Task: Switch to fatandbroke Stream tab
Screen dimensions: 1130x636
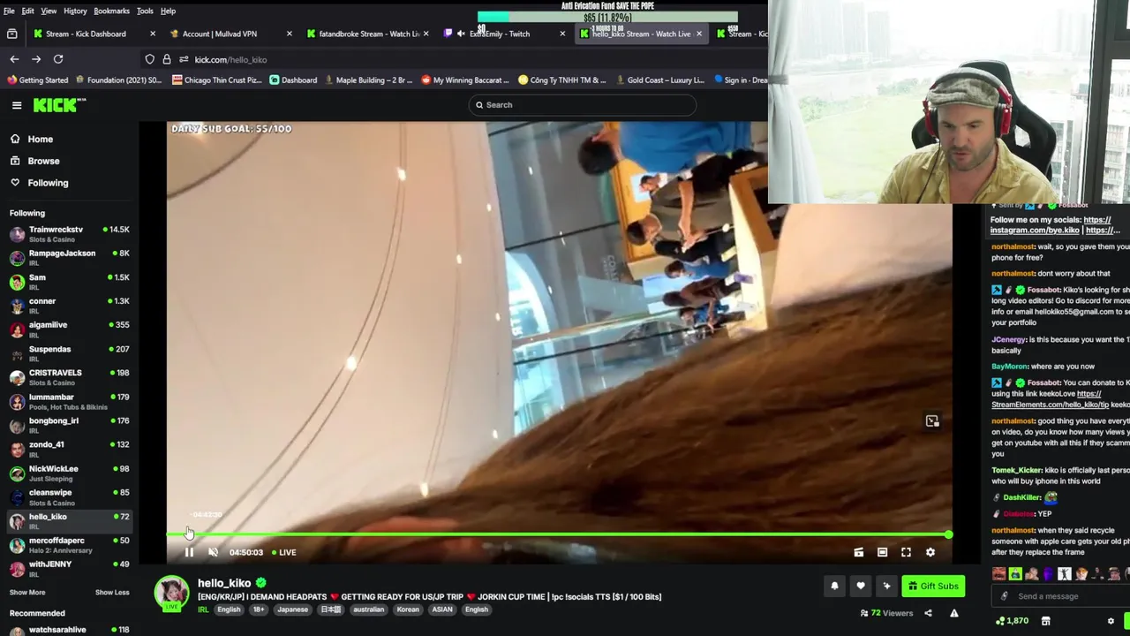Action: click(x=366, y=34)
